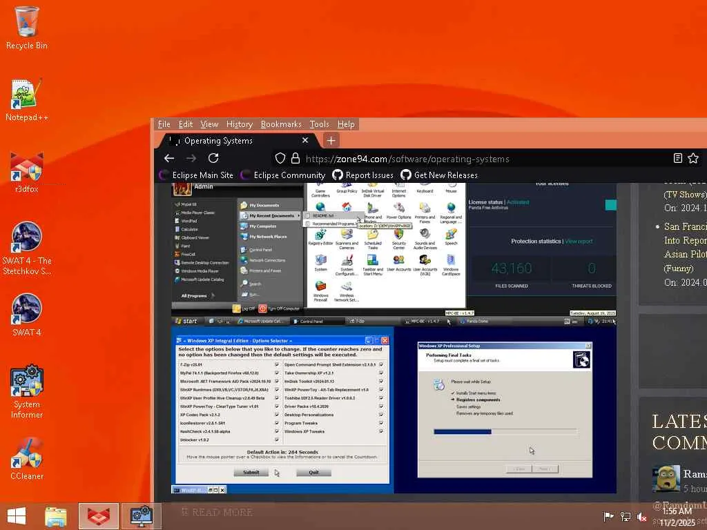Select the plain SWAT 4 desktop shortcut
Screen dimensions: 707x530
pos(27,315)
